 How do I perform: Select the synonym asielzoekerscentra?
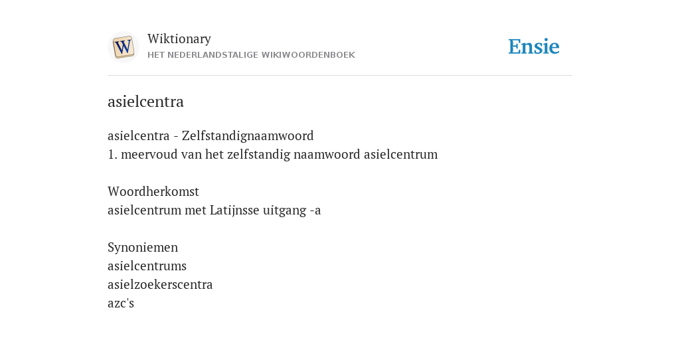pos(160,284)
